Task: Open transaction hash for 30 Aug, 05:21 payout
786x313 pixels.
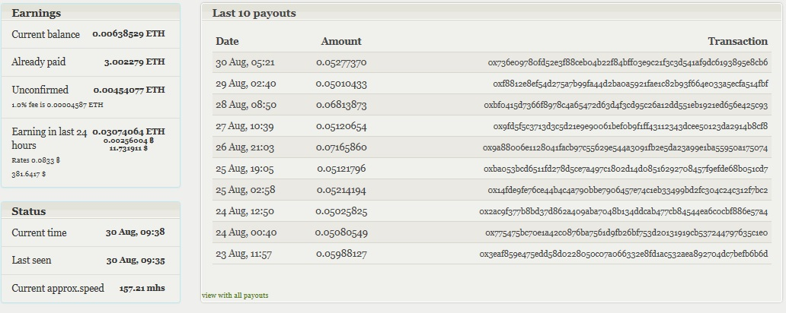Action: click(x=628, y=62)
